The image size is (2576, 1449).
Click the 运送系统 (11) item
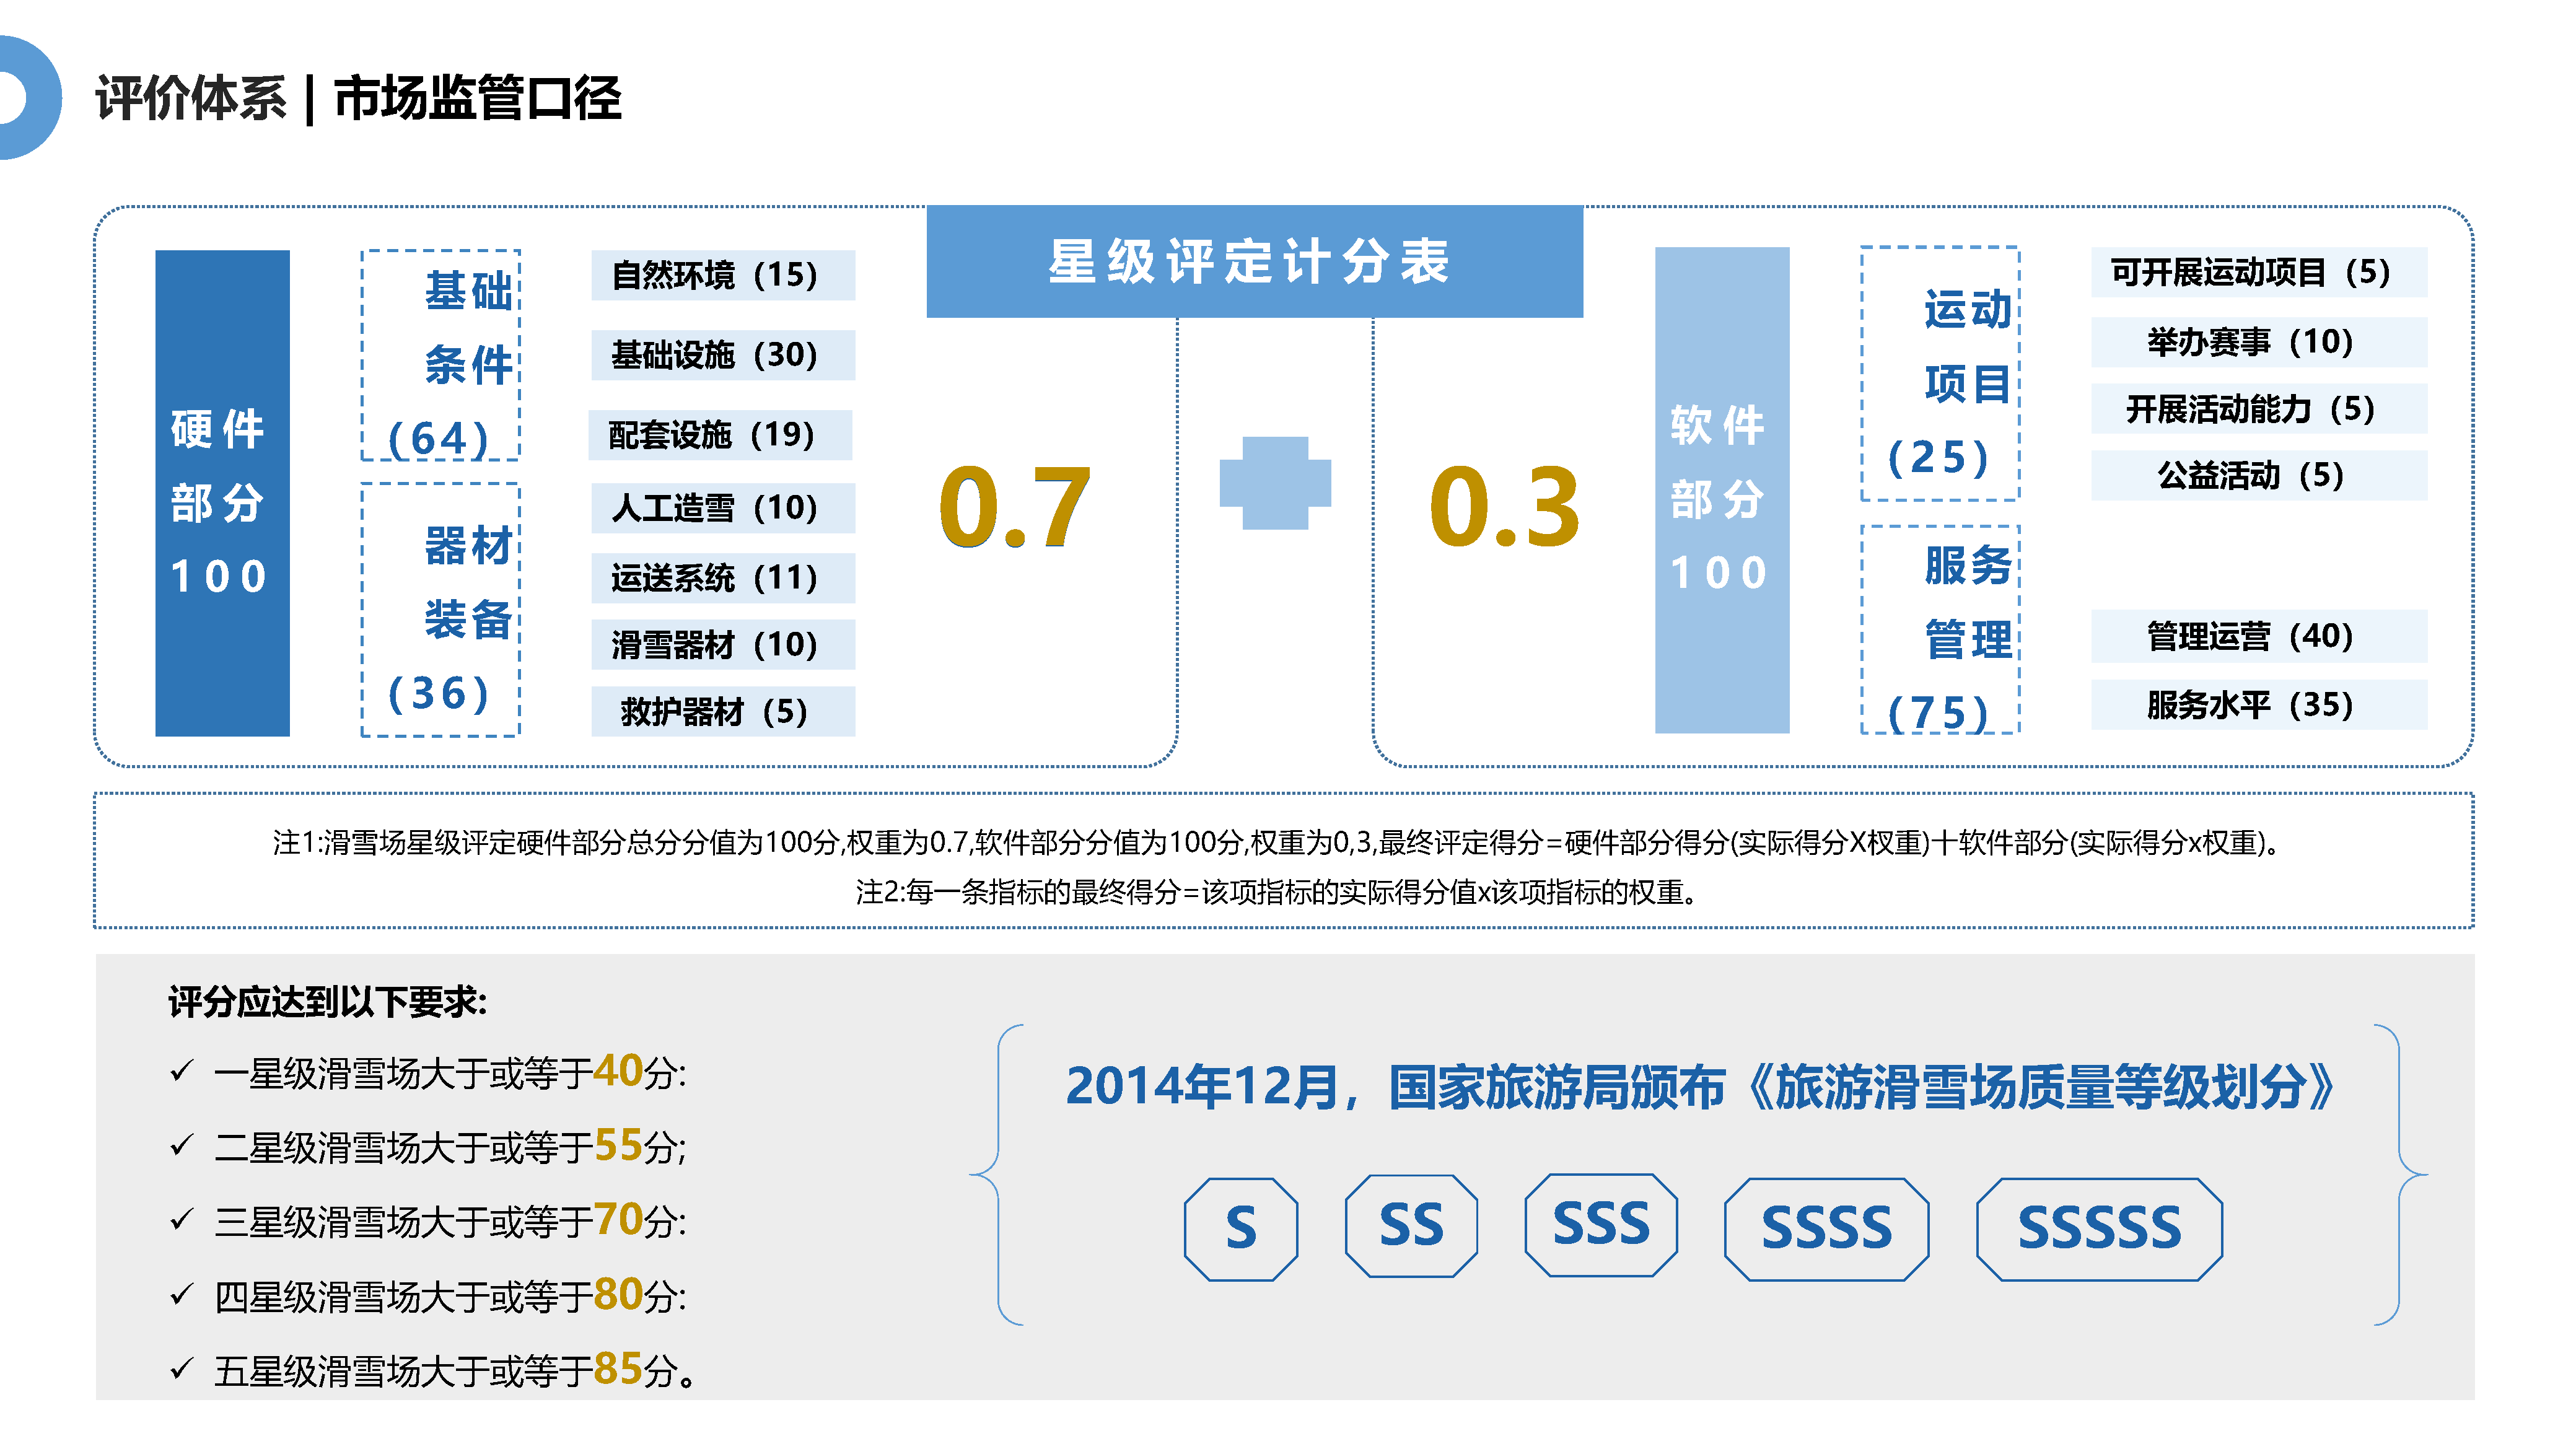tap(723, 578)
